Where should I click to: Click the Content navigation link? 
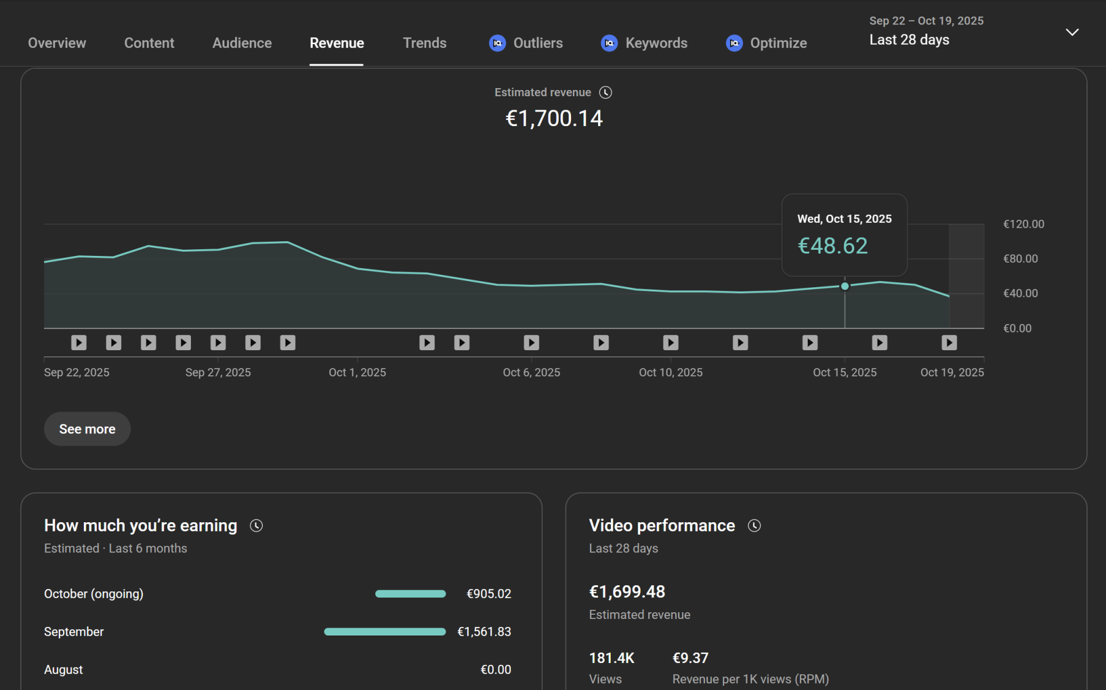pyautogui.click(x=149, y=43)
